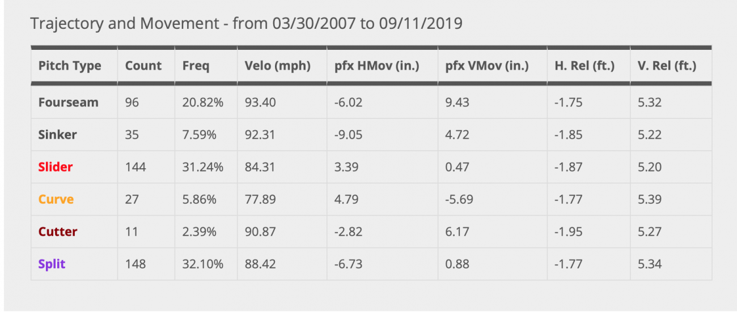Click the purple Split pitch label
Viewport: 737px width, 312px height.
(x=52, y=264)
